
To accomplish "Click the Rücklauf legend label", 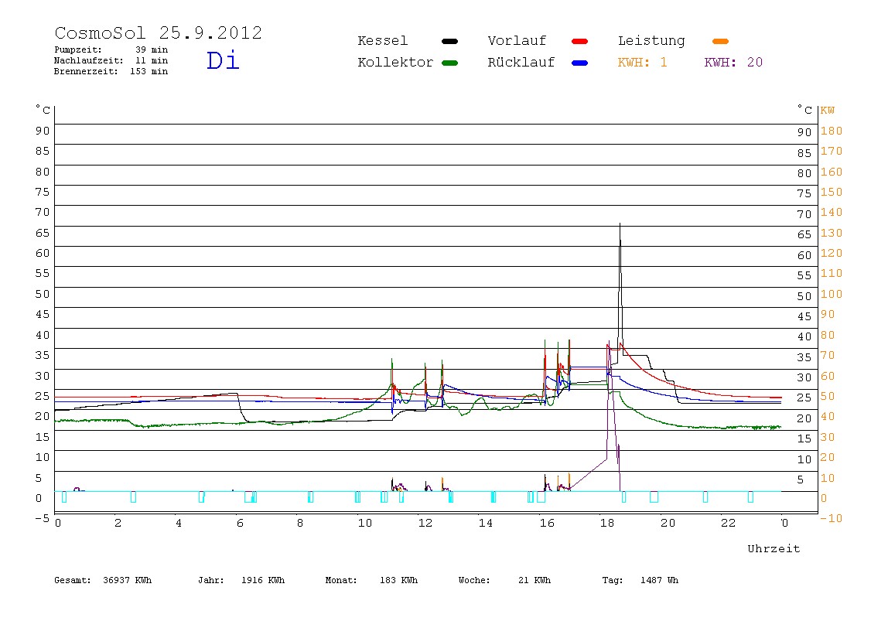I will pyautogui.click(x=521, y=63).
